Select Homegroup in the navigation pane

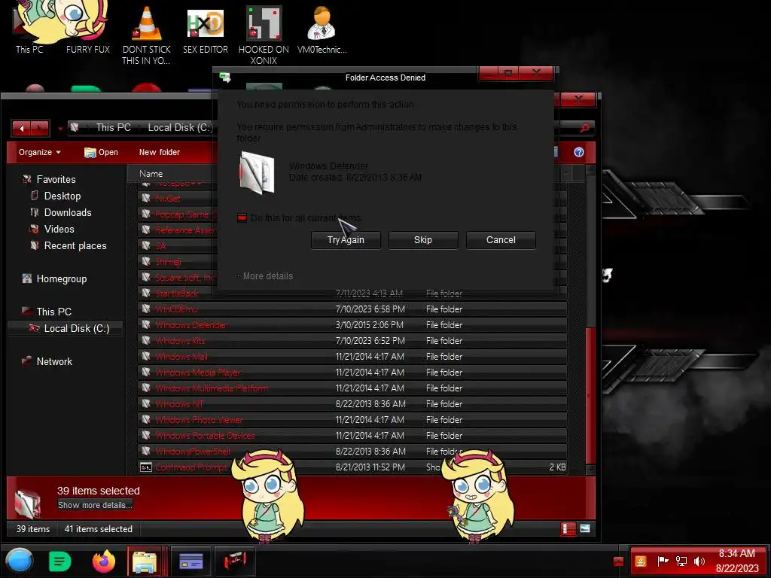coord(54,278)
